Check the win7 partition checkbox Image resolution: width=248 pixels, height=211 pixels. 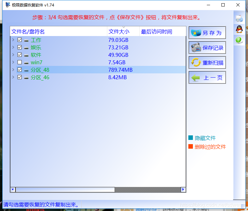19,62
